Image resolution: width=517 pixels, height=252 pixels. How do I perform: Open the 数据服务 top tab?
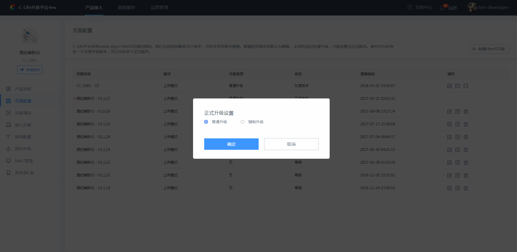[127, 8]
